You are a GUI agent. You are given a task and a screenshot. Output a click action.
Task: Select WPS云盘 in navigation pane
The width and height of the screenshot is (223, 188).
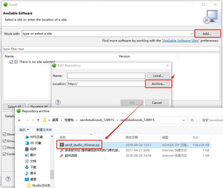point(34,137)
